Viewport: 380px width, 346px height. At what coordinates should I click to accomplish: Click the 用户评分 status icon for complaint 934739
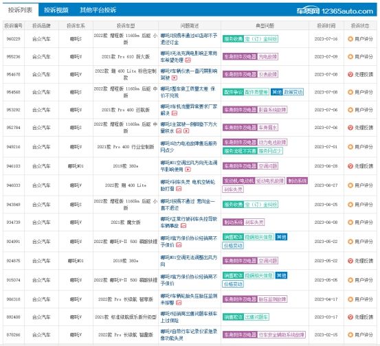pyautogui.click(x=350, y=222)
